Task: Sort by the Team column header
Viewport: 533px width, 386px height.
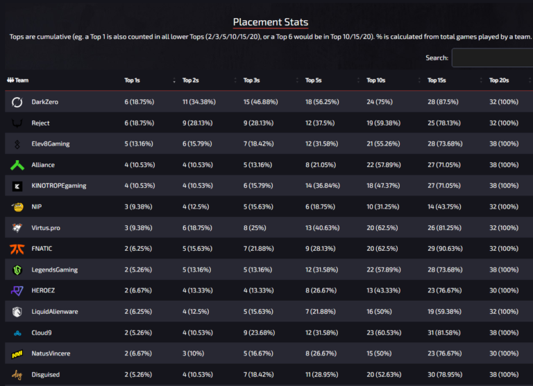Action: point(19,80)
